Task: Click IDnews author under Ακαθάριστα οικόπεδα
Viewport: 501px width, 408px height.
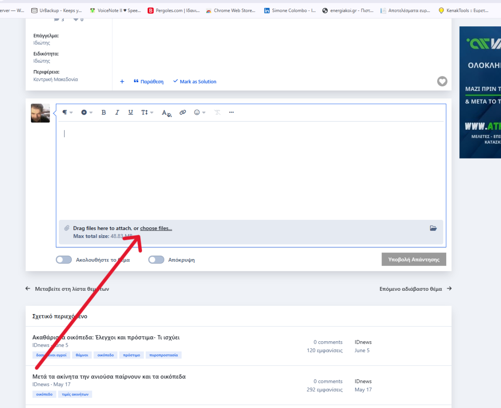Action: (x=41, y=345)
